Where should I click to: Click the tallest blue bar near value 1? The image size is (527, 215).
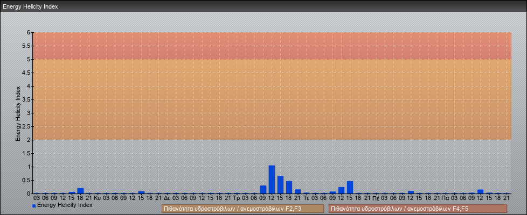(x=272, y=180)
